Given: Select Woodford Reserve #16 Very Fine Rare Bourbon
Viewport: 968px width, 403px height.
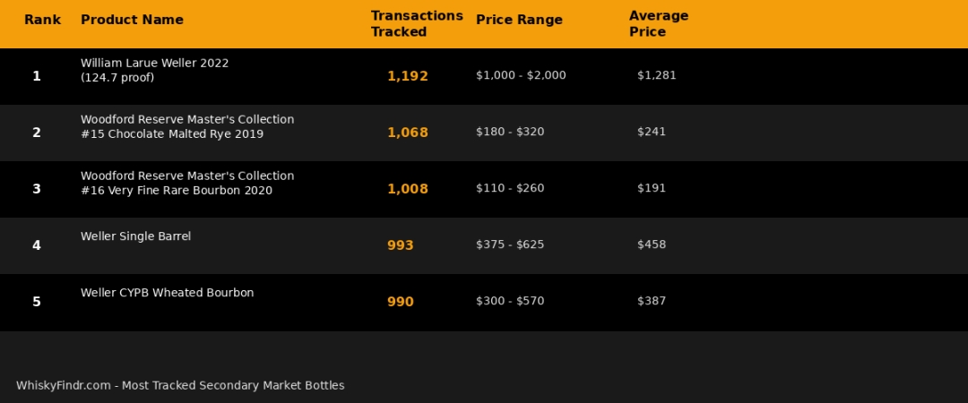Looking at the screenshot, I should pyautogui.click(x=186, y=183).
